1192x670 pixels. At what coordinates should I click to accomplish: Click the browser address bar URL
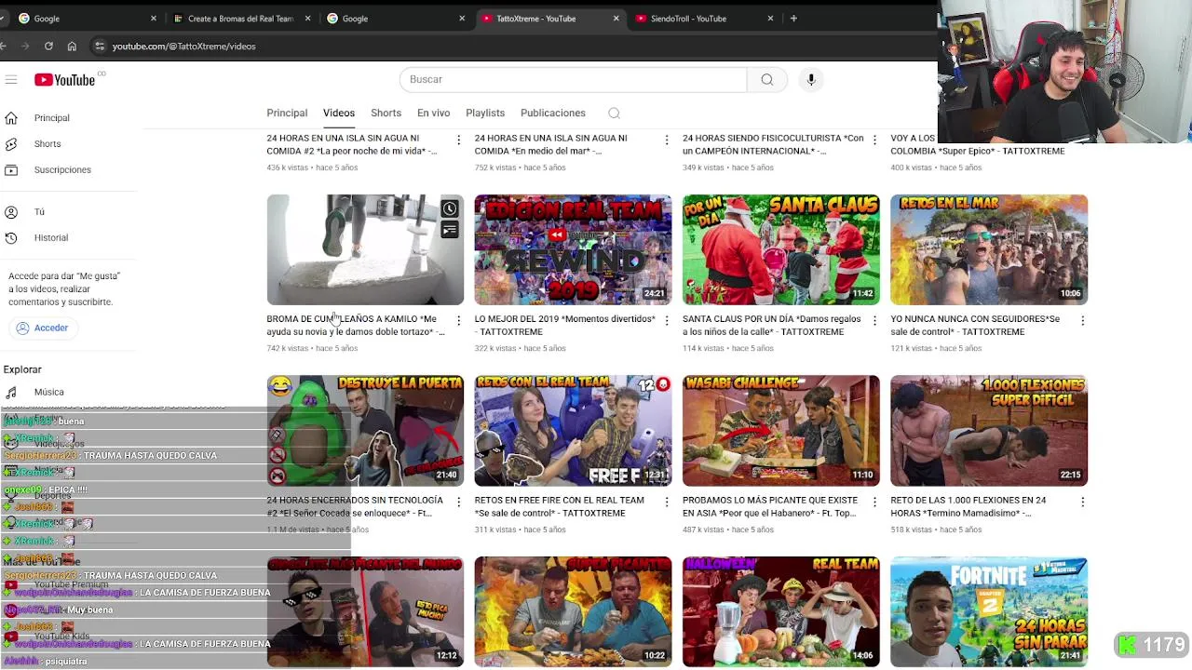tap(183, 46)
